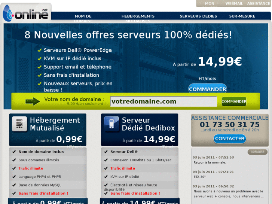Screen dimensions: 272x204
Task: Click checkmark next to Serveurs Dell PowerEdge
Action: [40, 50]
